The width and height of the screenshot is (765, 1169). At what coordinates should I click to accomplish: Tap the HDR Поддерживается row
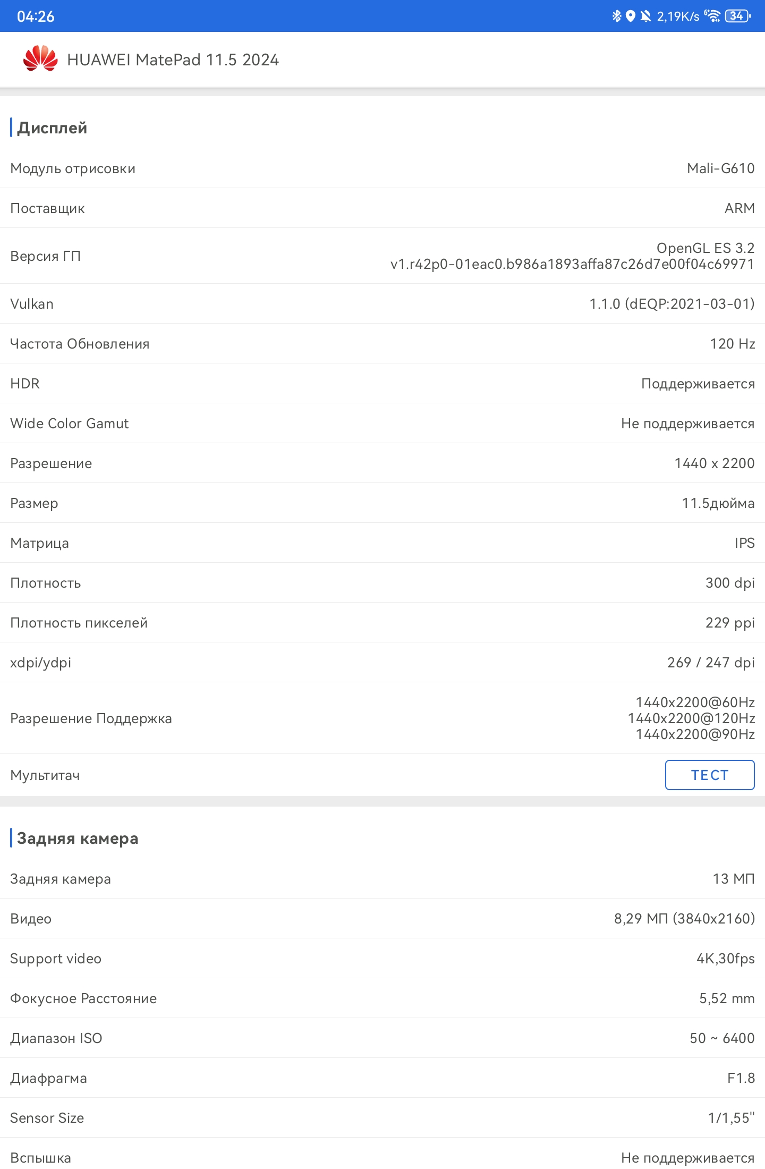pyautogui.click(x=382, y=383)
